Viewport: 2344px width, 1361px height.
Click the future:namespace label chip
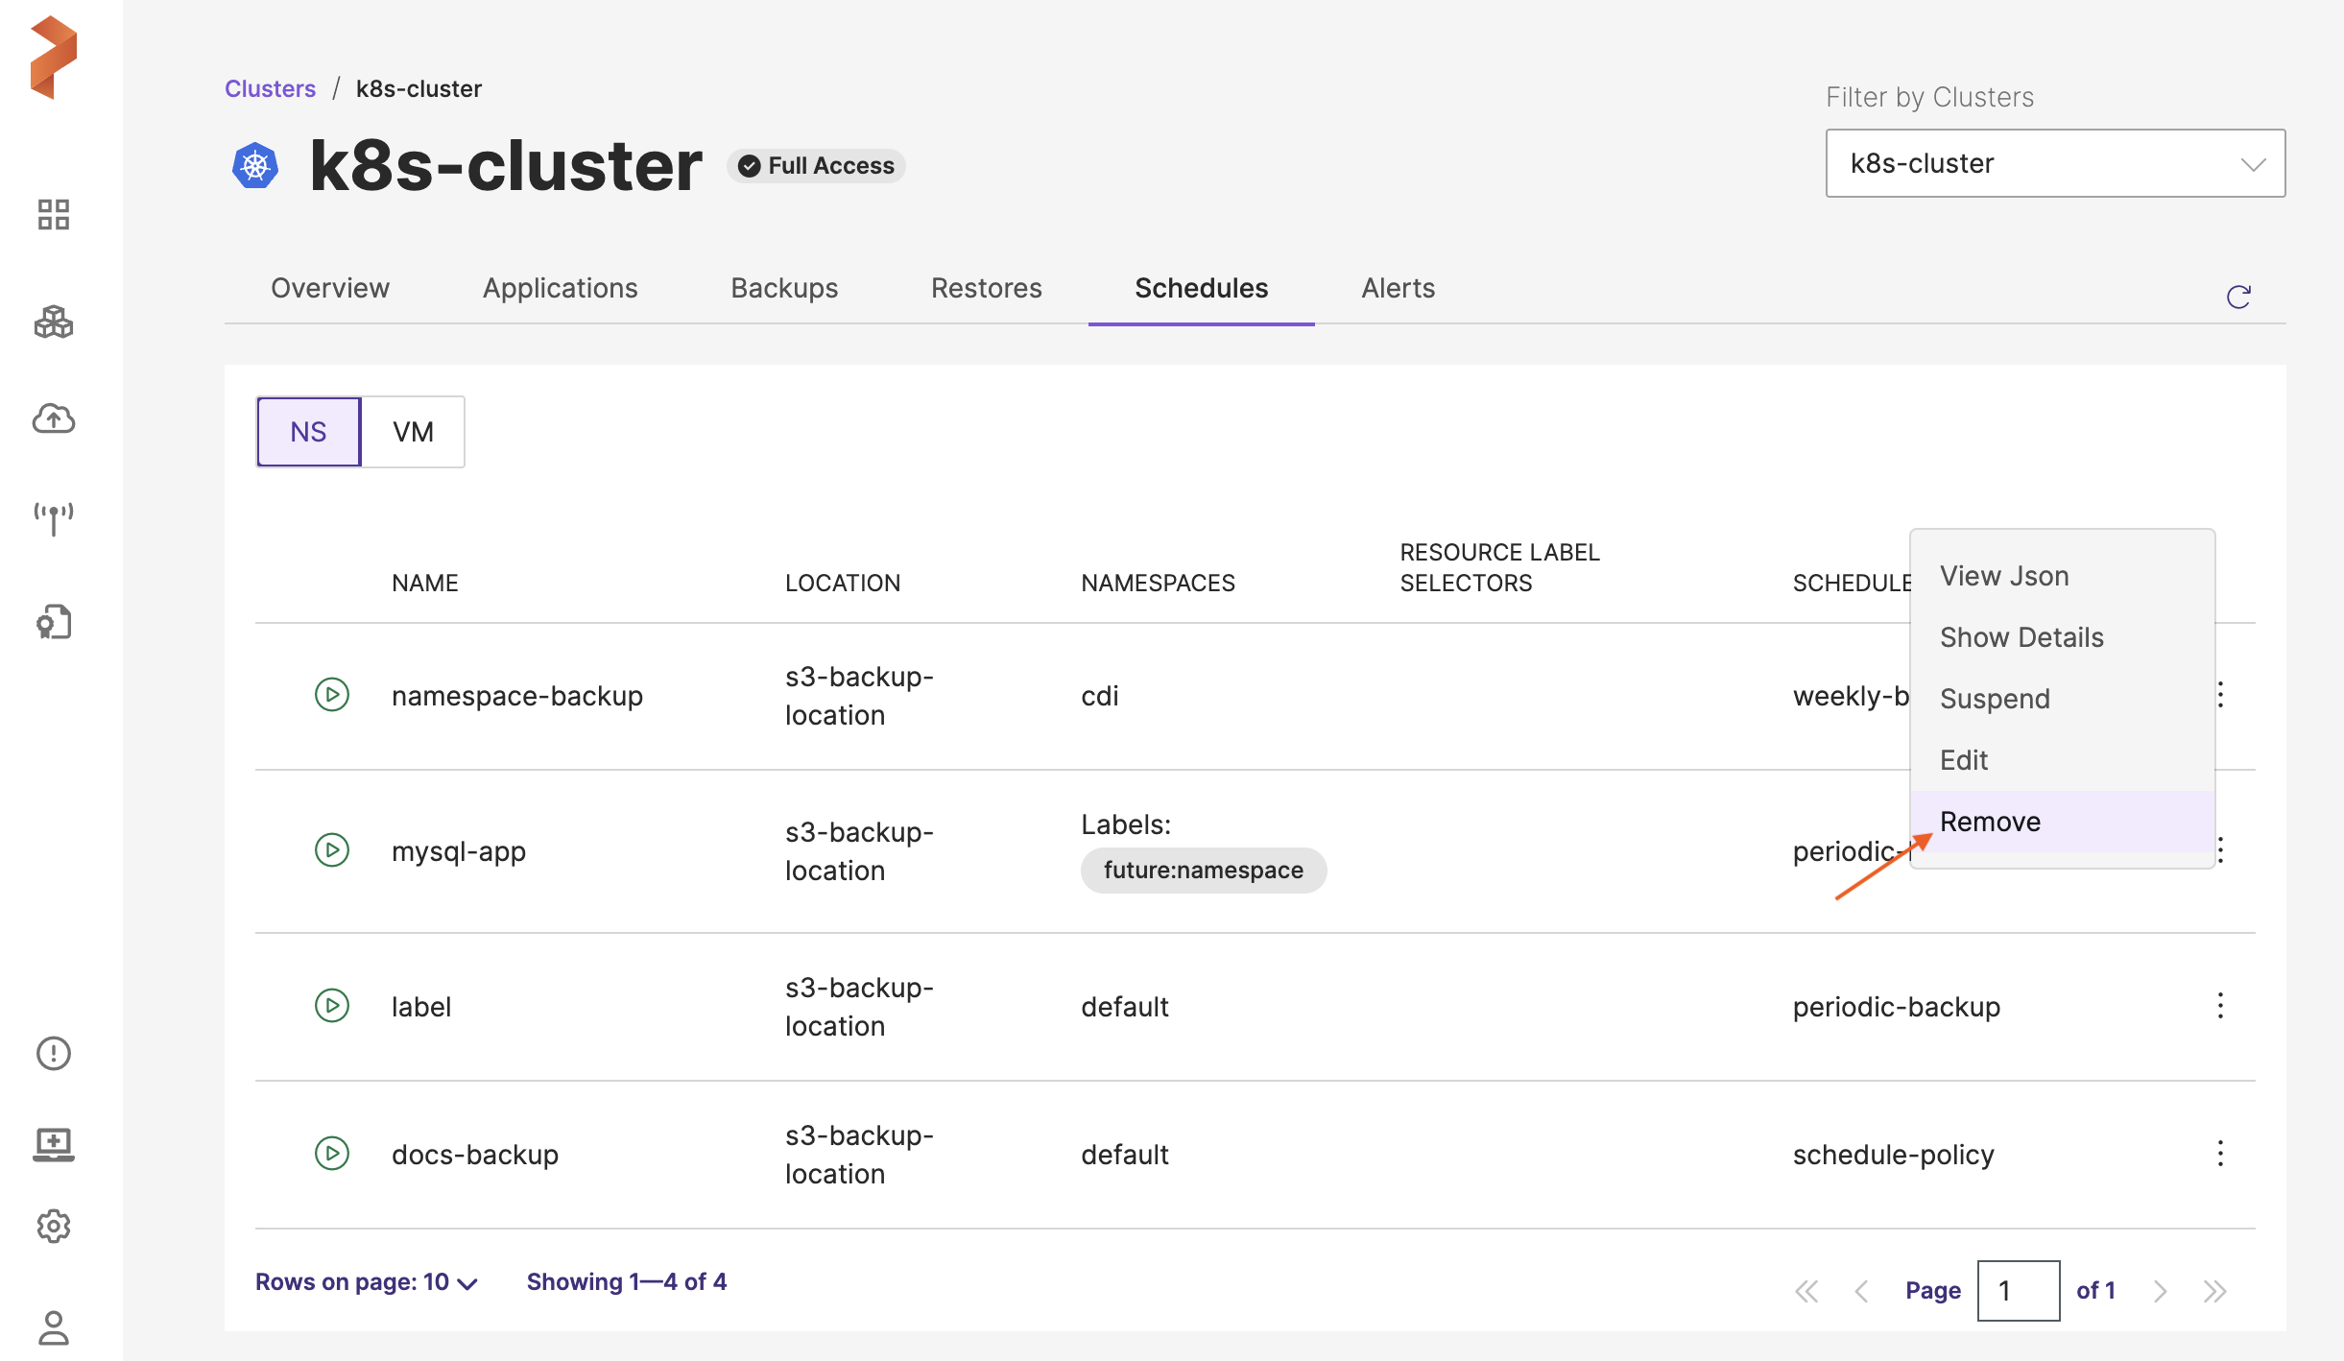tap(1203, 870)
